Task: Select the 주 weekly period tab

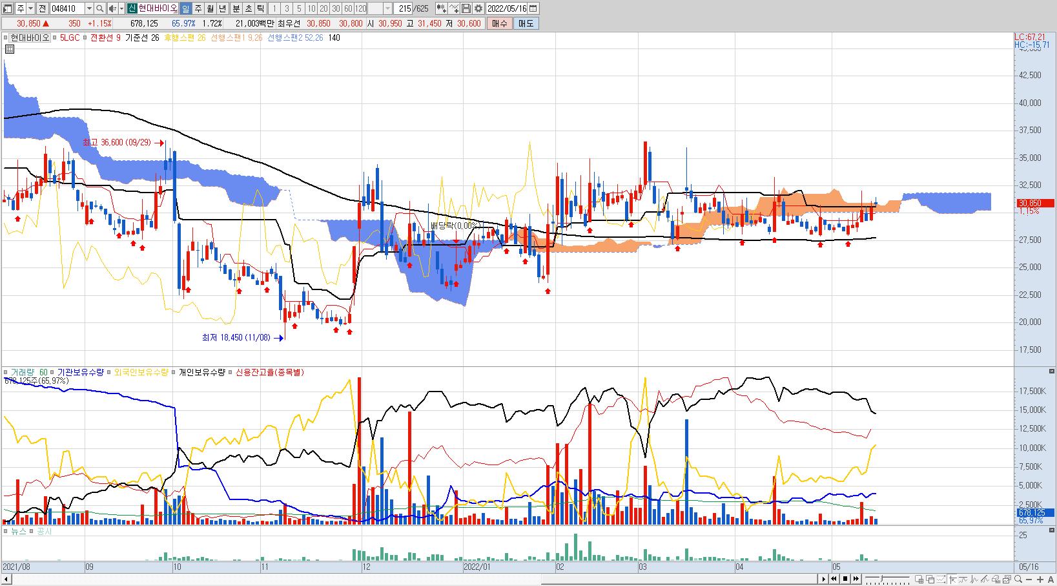Action: pyautogui.click(x=198, y=8)
